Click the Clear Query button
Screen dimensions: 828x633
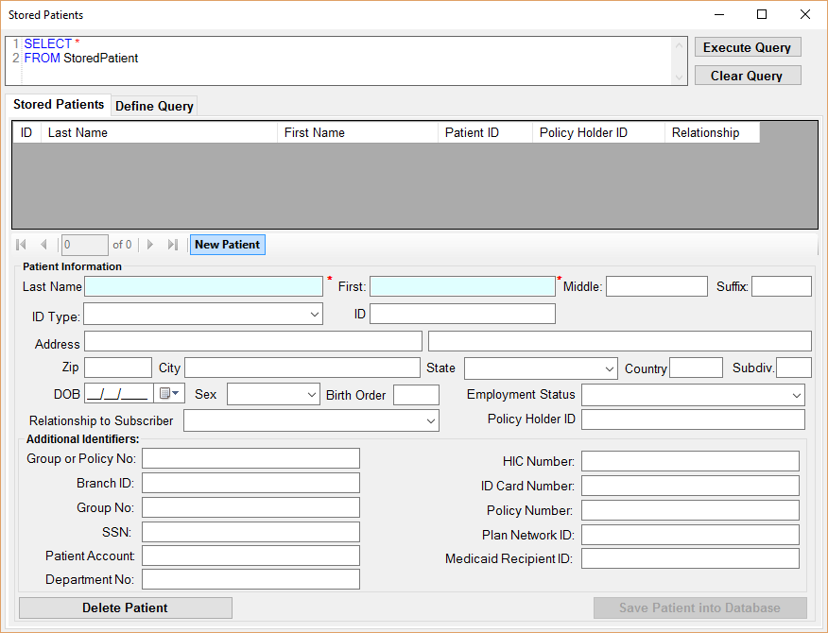pyautogui.click(x=747, y=76)
